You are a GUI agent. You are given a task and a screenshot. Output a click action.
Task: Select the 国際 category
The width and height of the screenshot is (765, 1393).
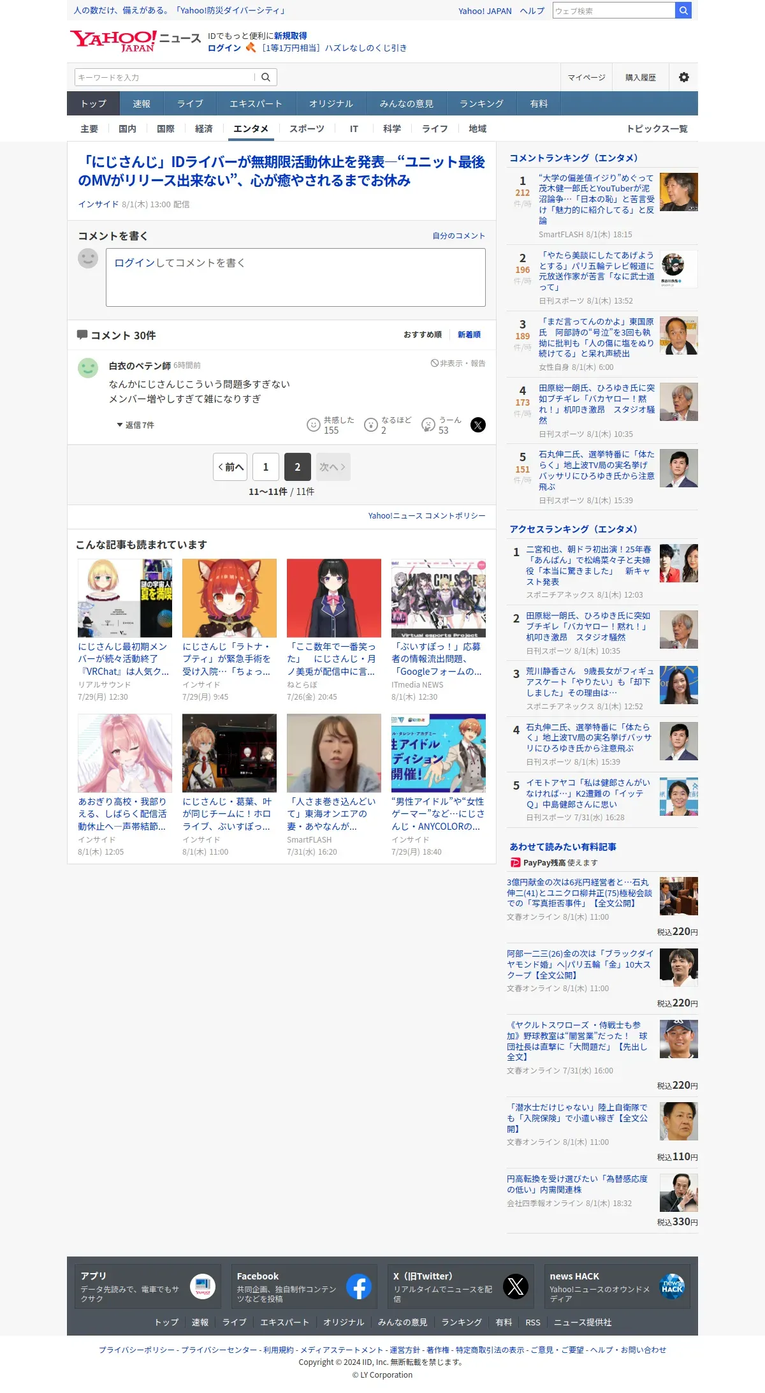(x=166, y=128)
